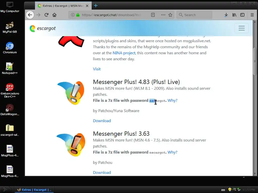Click the taskbar clock

click(x=249, y=189)
